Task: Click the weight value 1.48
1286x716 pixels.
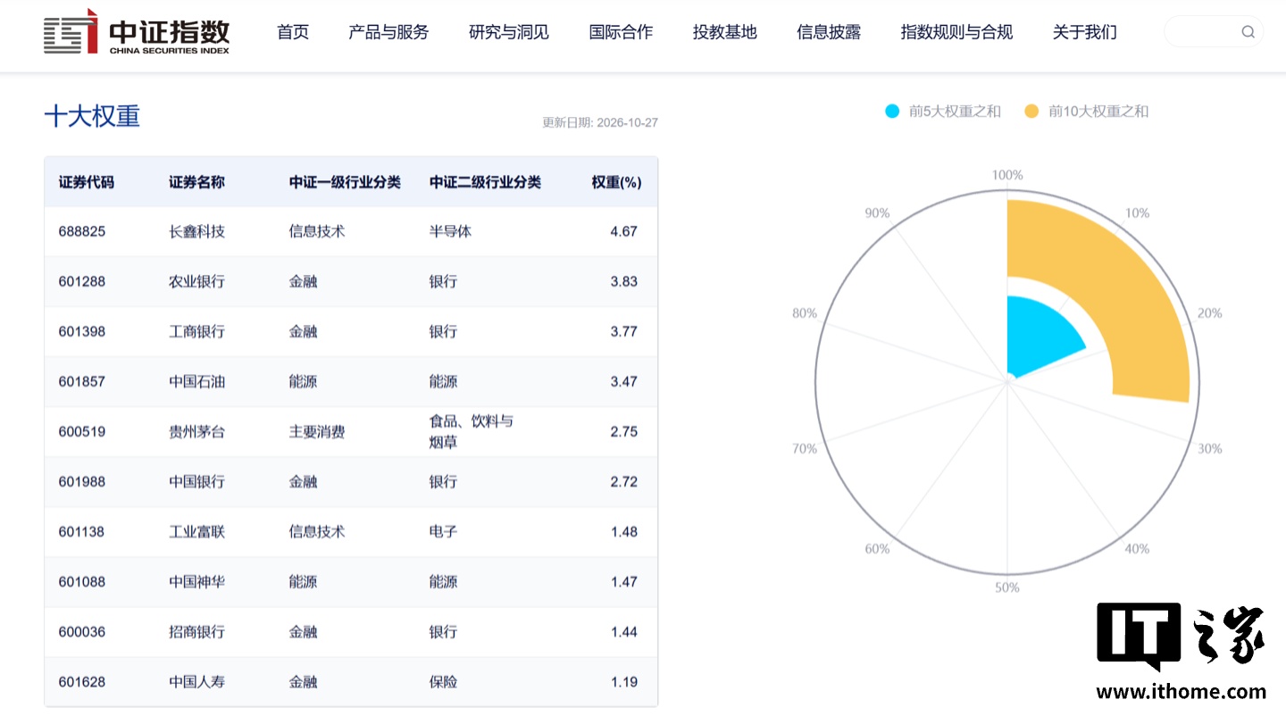Action: 624,531
